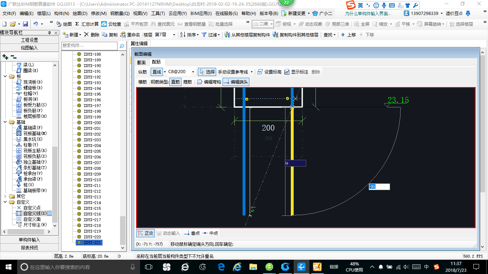Image resolution: width=488 pixels, height=274 pixels.
Task: Open 绘图 drawing mode
Action: pyautogui.click(x=64, y=24)
